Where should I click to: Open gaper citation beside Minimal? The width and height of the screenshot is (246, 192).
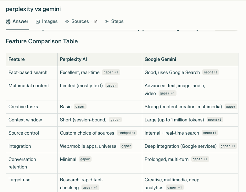85,159
